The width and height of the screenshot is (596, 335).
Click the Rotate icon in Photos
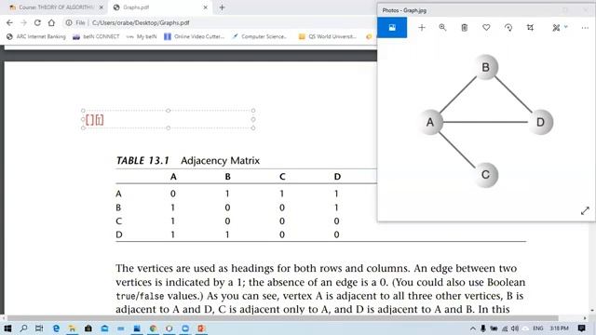(x=508, y=27)
